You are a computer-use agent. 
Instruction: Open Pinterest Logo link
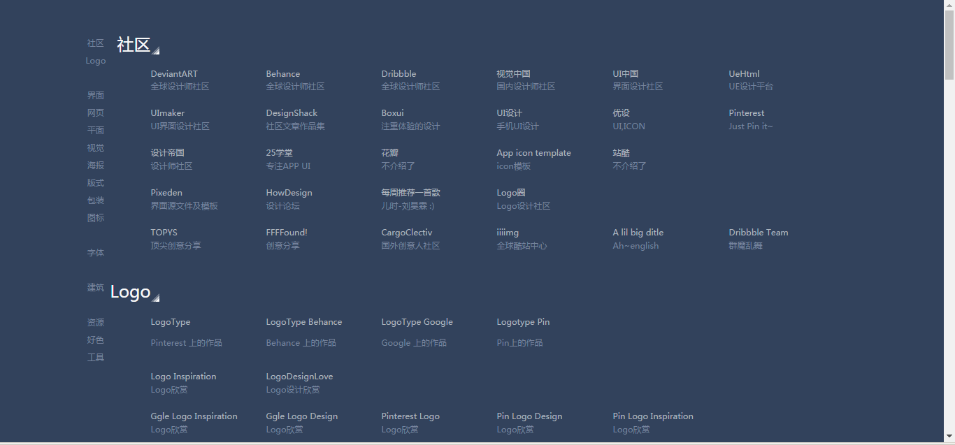(x=410, y=416)
